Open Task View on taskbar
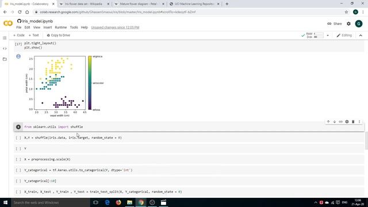 (x=95, y=202)
